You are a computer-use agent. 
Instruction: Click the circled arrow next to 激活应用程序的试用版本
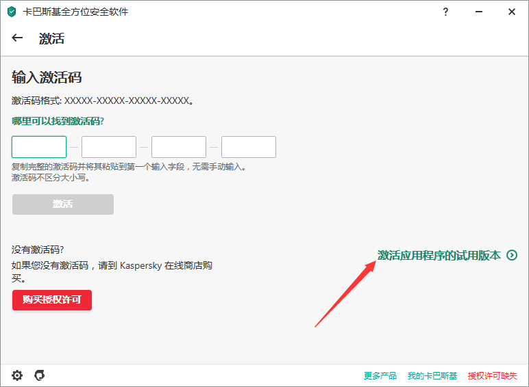tap(511, 255)
